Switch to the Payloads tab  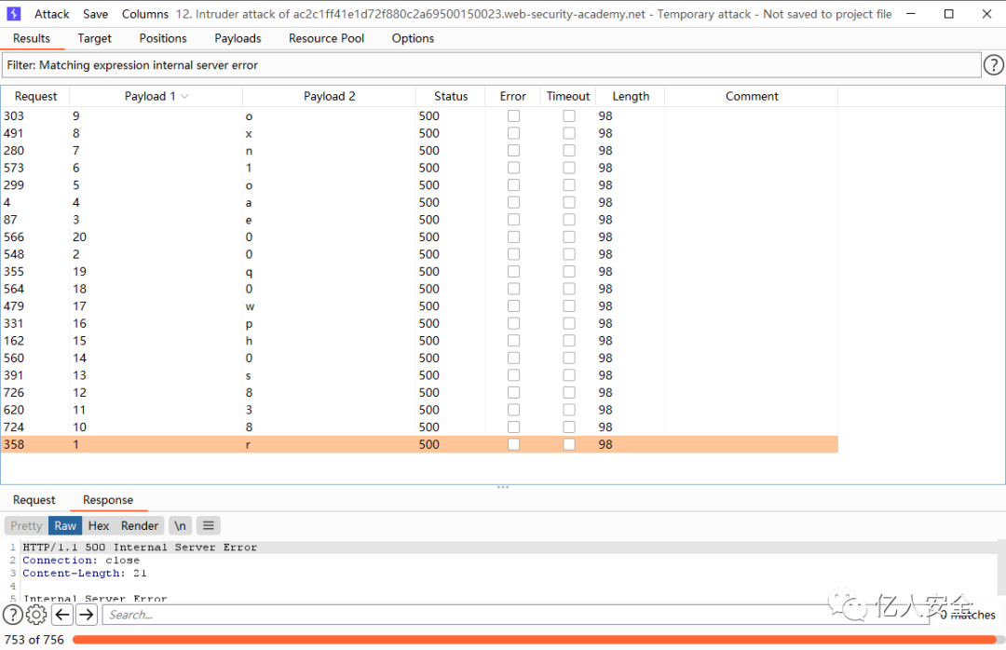click(x=238, y=38)
